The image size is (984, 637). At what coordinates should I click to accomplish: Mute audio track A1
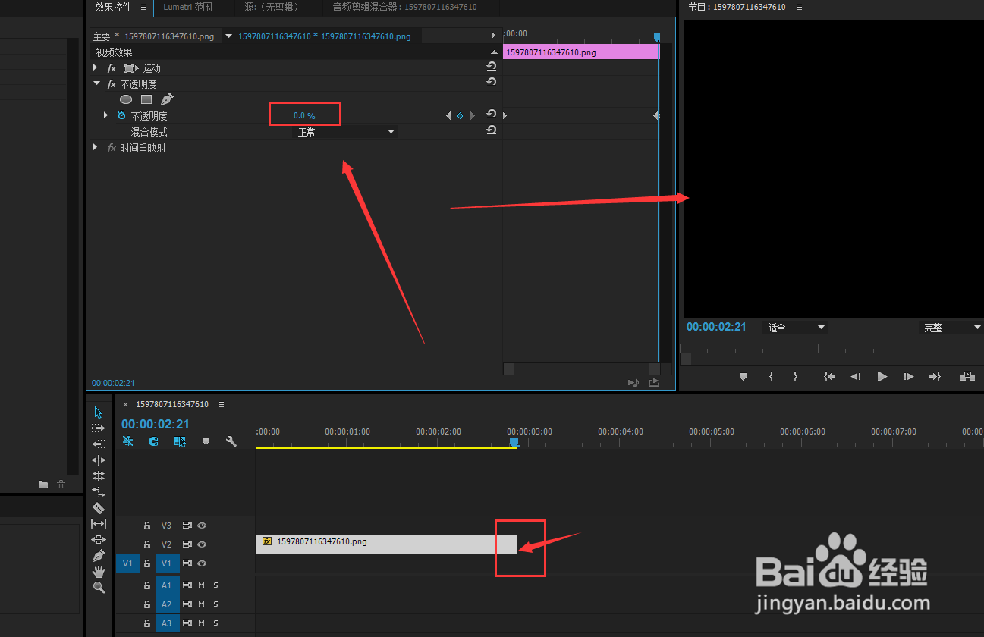(202, 585)
